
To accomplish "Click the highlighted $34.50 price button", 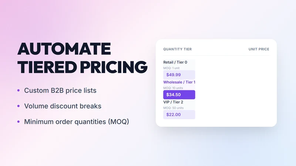I will 179,95.
